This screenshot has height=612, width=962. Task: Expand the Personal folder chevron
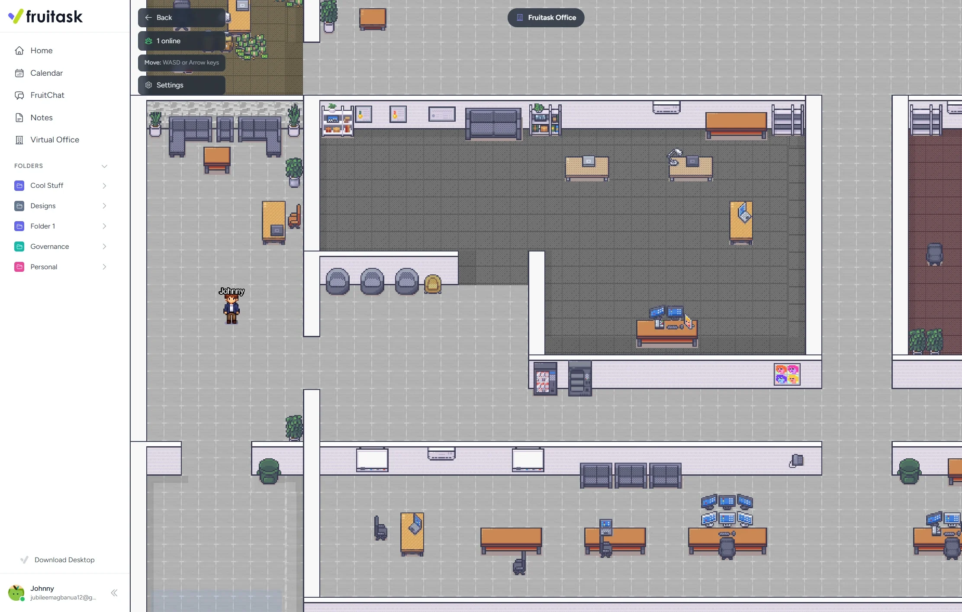coord(104,267)
